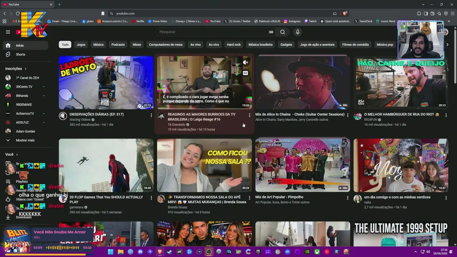Unmute the previewing video thumbnail

click(245, 62)
